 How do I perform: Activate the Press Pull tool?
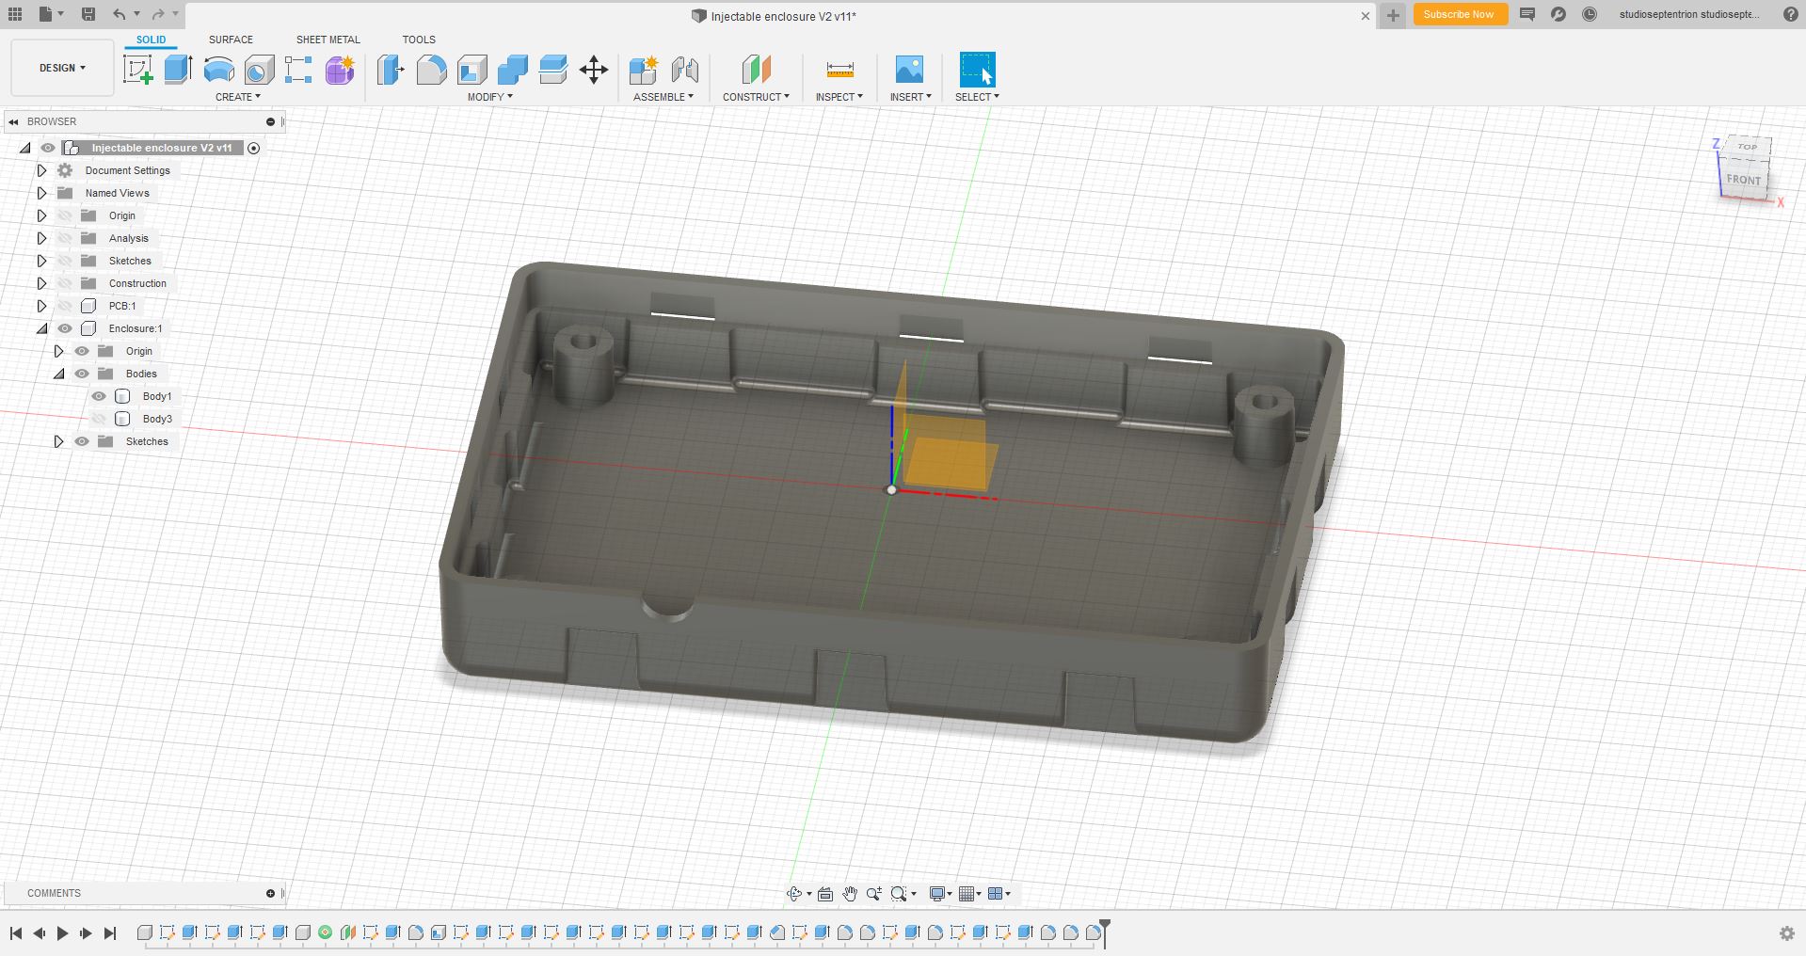point(390,70)
